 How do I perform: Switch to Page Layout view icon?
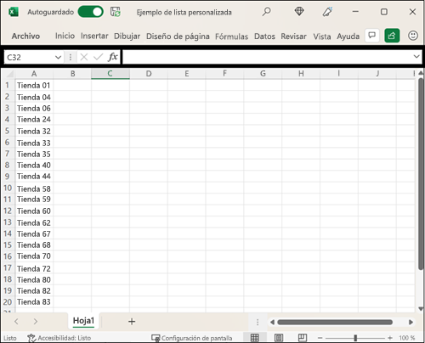[279, 337]
